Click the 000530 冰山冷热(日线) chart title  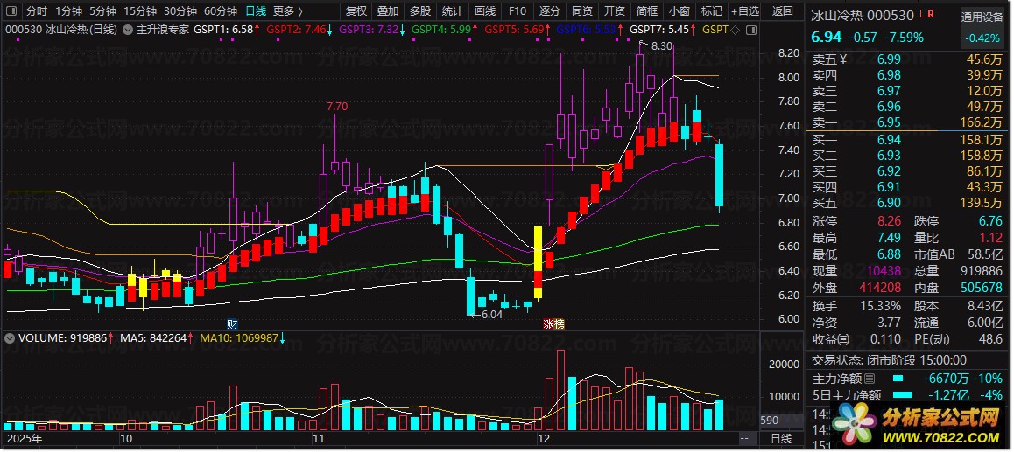click(60, 30)
